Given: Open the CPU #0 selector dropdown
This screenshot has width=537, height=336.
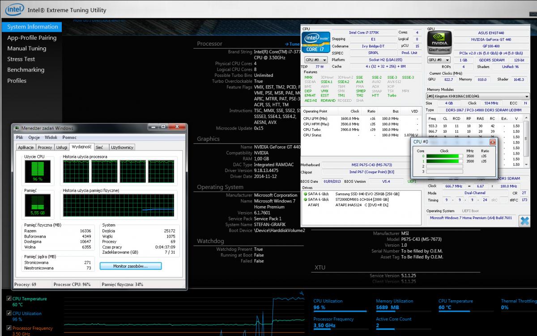Looking at the screenshot, I should 316,59.
